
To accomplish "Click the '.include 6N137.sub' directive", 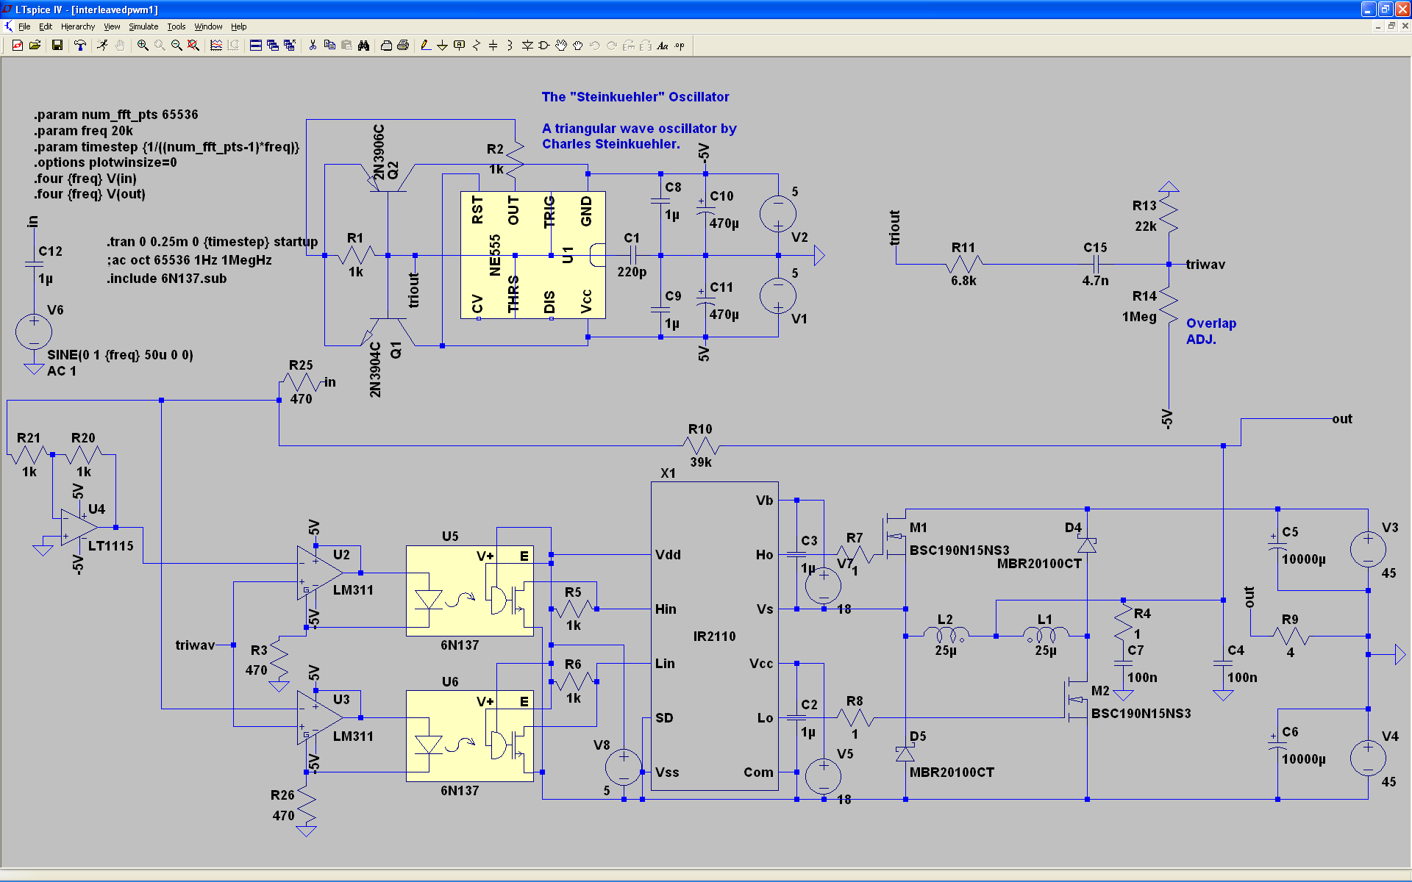I will pyautogui.click(x=167, y=279).
